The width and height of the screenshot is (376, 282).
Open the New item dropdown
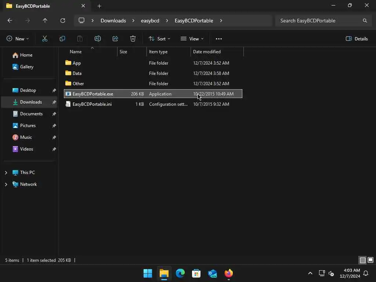click(x=18, y=39)
